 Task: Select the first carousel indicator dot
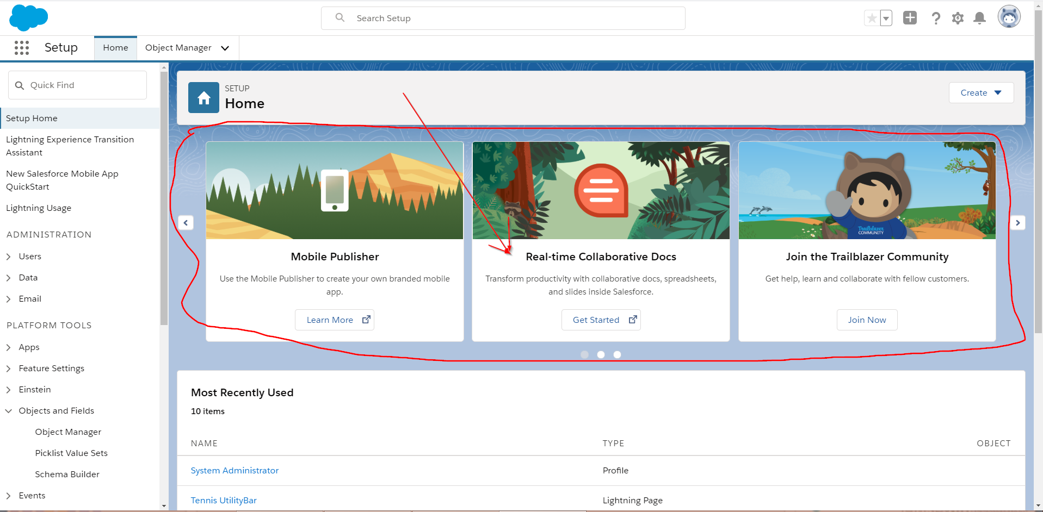pos(584,354)
